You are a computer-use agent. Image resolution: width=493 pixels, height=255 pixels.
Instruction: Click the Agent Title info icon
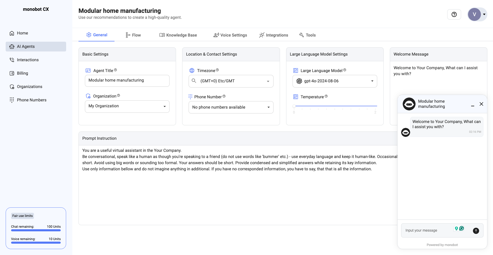(x=115, y=70)
